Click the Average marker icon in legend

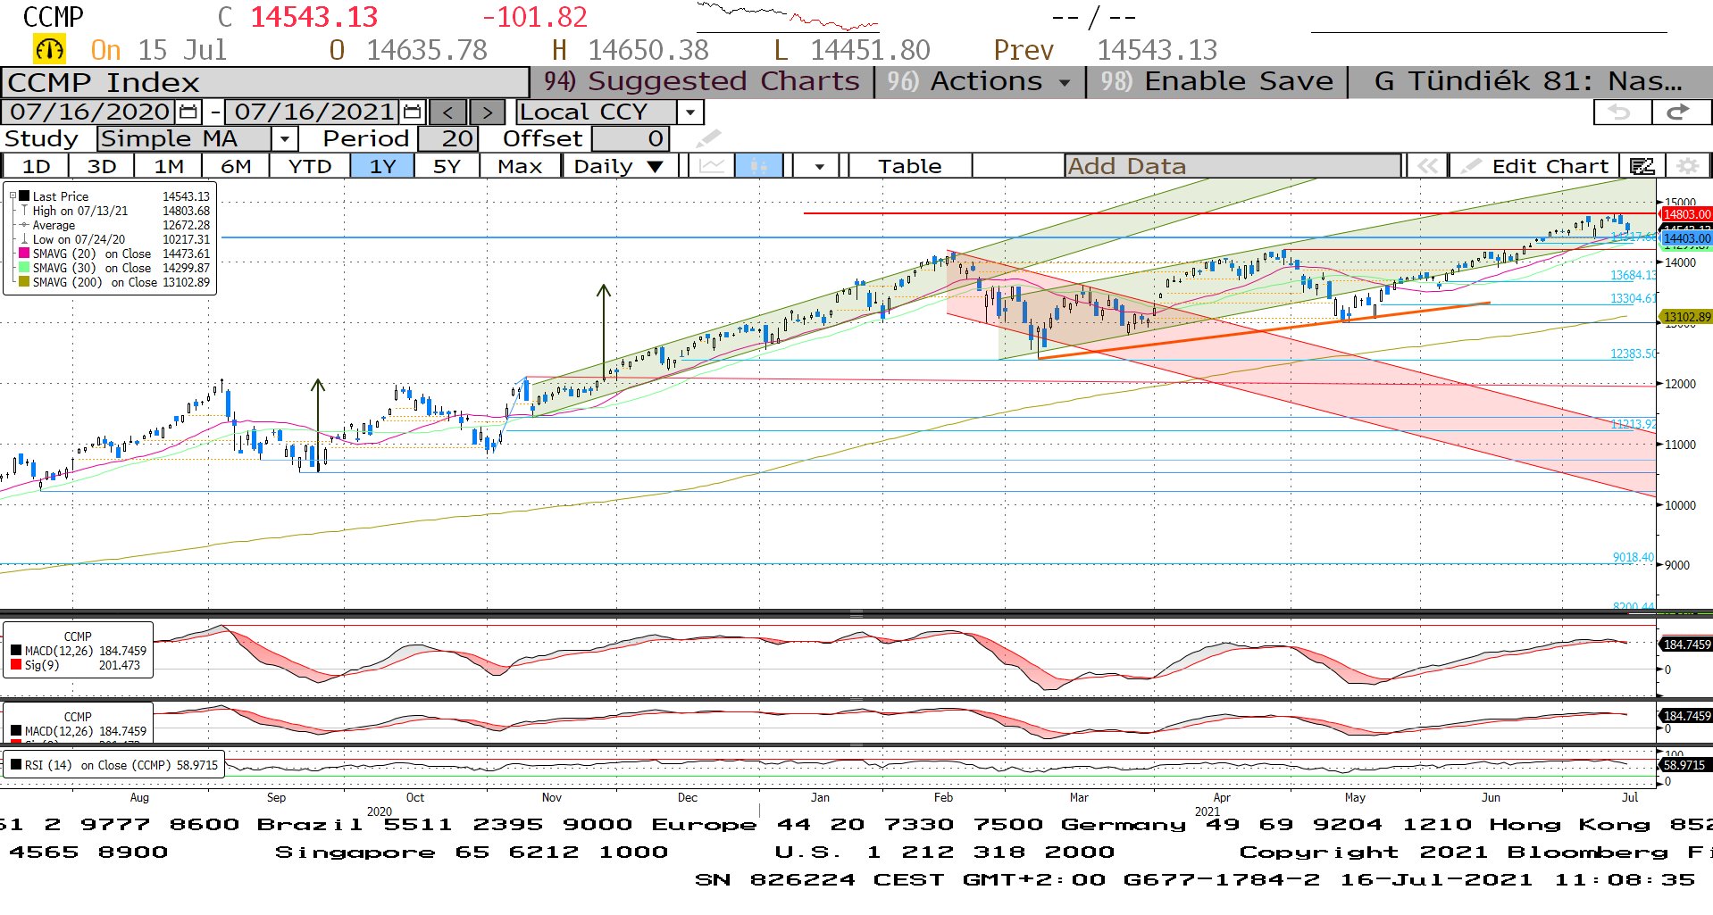click(24, 225)
